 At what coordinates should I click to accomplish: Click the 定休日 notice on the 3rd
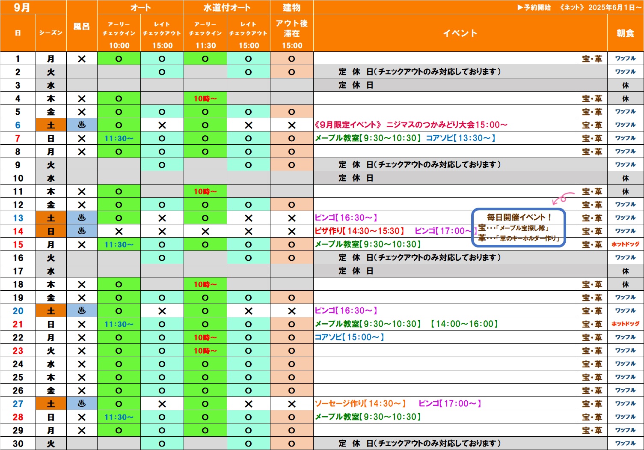click(x=356, y=85)
